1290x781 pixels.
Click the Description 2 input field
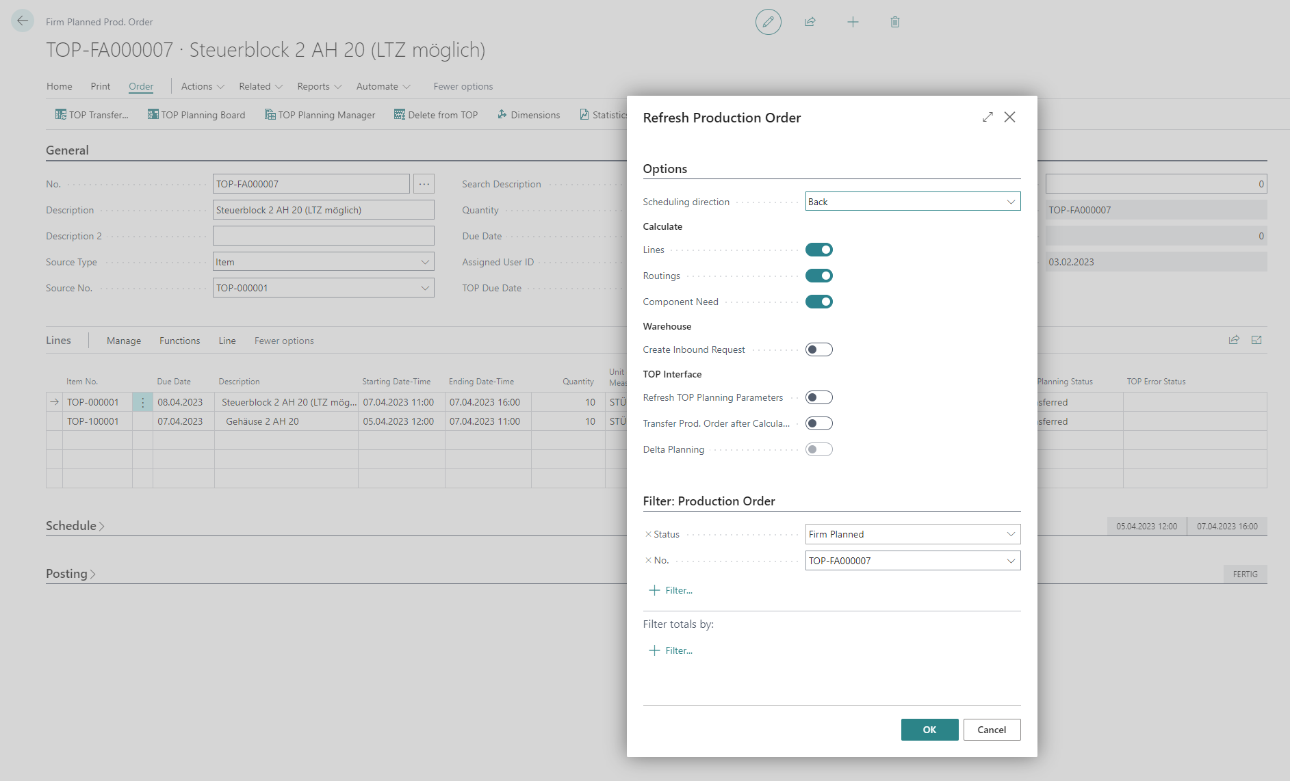pos(323,236)
